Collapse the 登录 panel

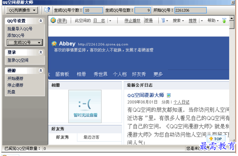(x=41, y=52)
